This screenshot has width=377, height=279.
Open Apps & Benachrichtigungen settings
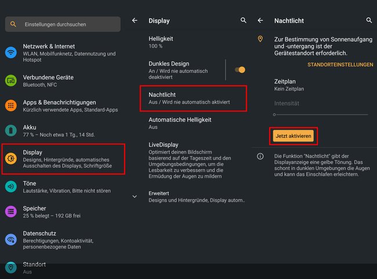(63, 106)
